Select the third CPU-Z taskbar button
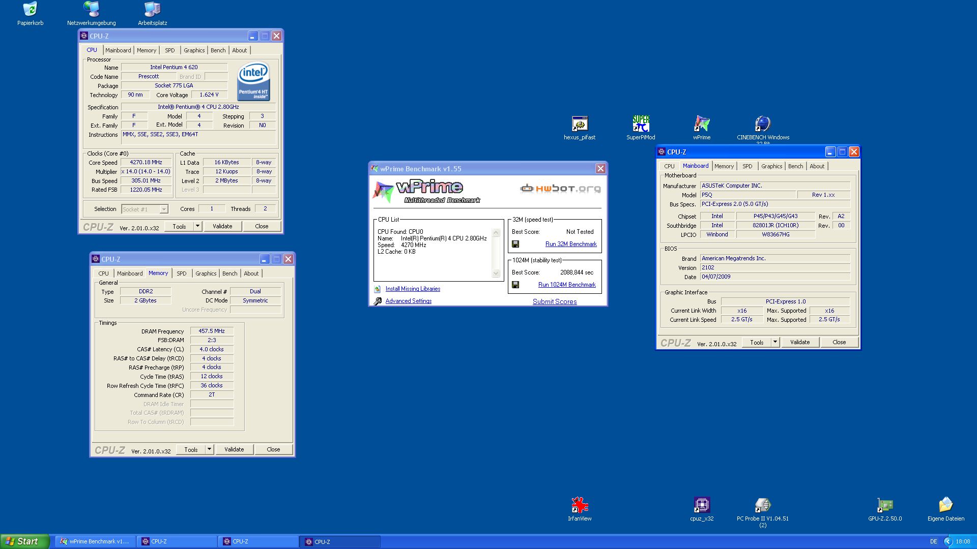The image size is (977, 549). pyautogui.click(x=340, y=542)
